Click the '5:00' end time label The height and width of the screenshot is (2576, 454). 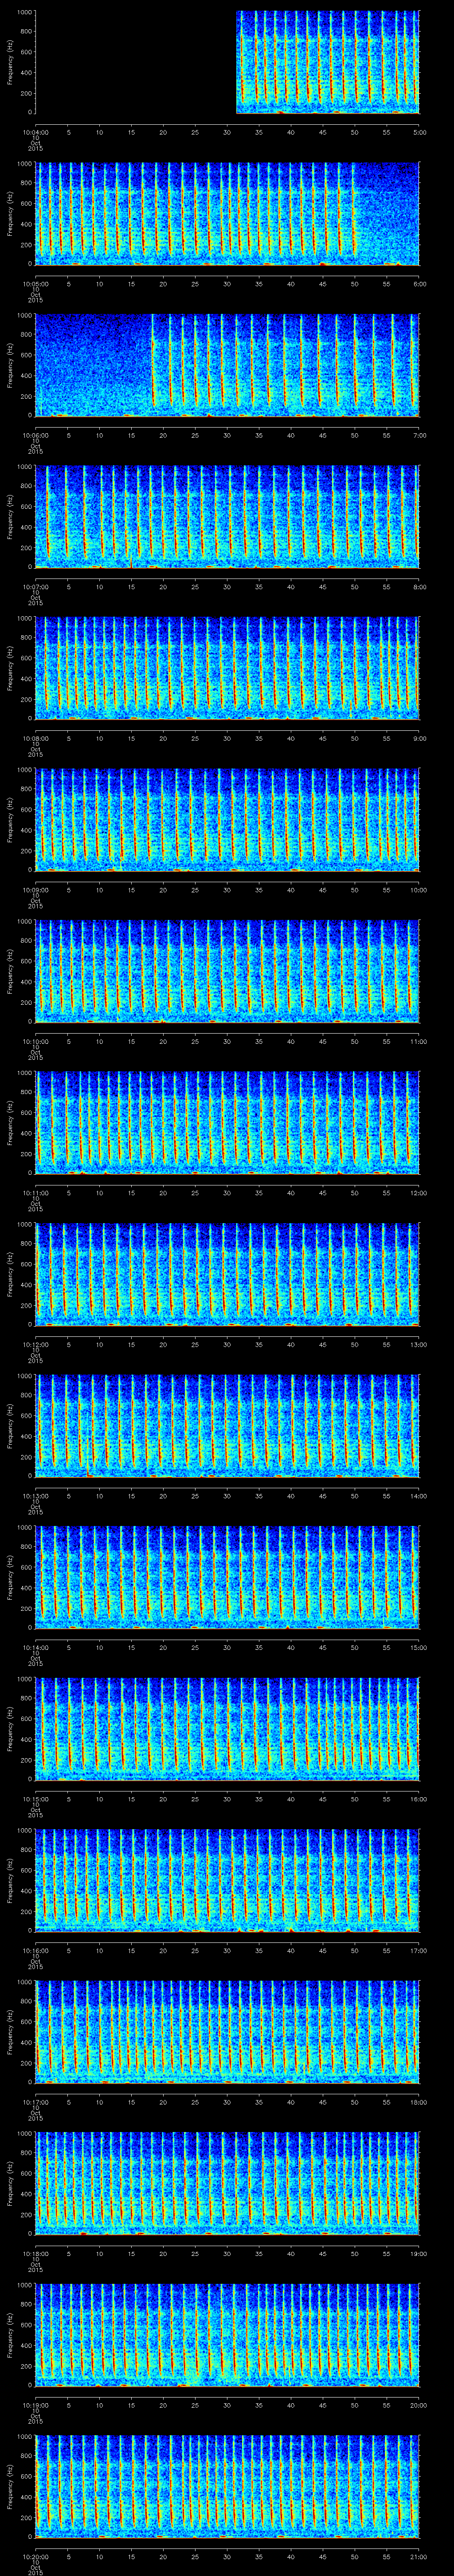point(420,132)
